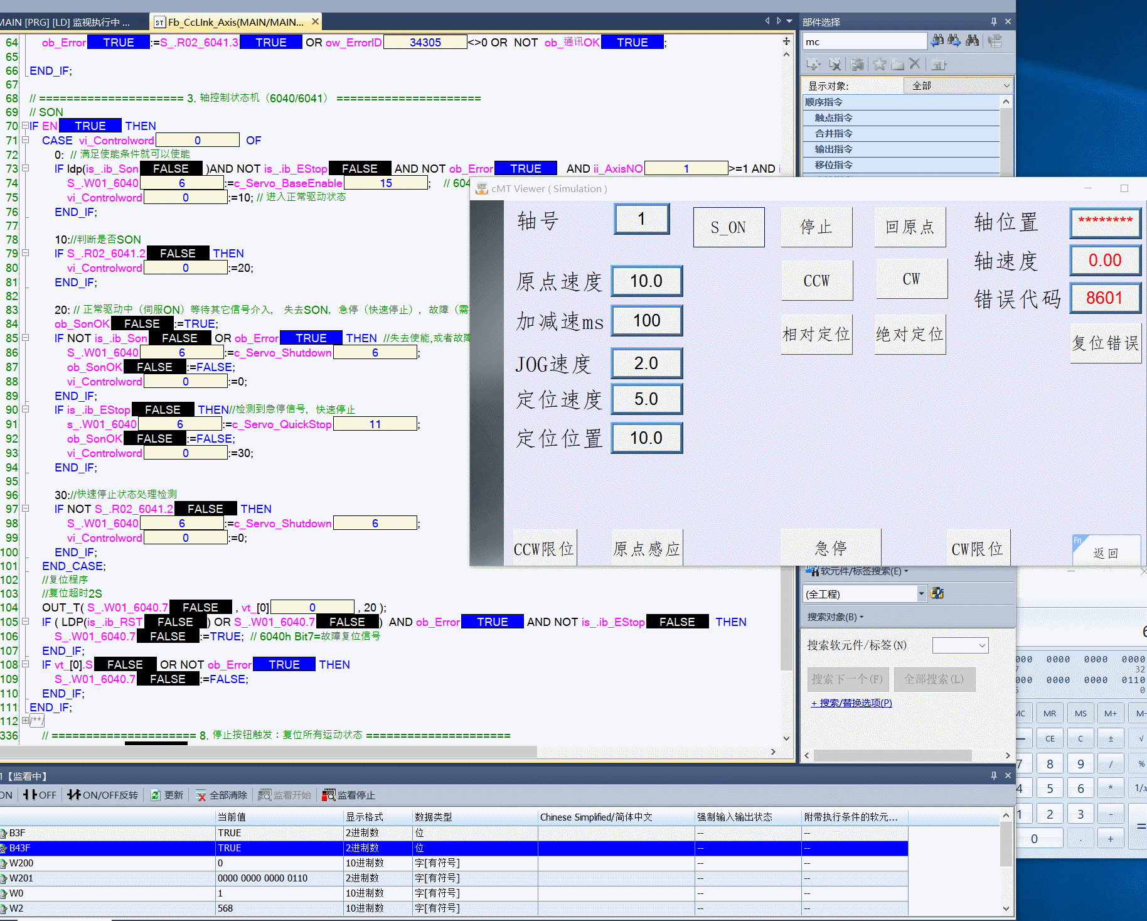
Task: Click the pin icon on 部件选择 panel
Action: (x=994, y=21)
